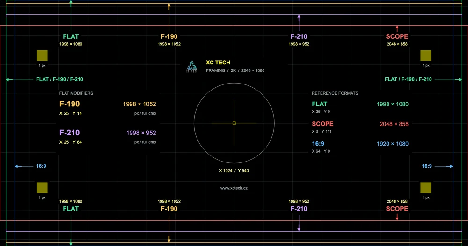
Task: Click FLAT under REFERENCE FORMATS
Action: (x=319, y=104)
